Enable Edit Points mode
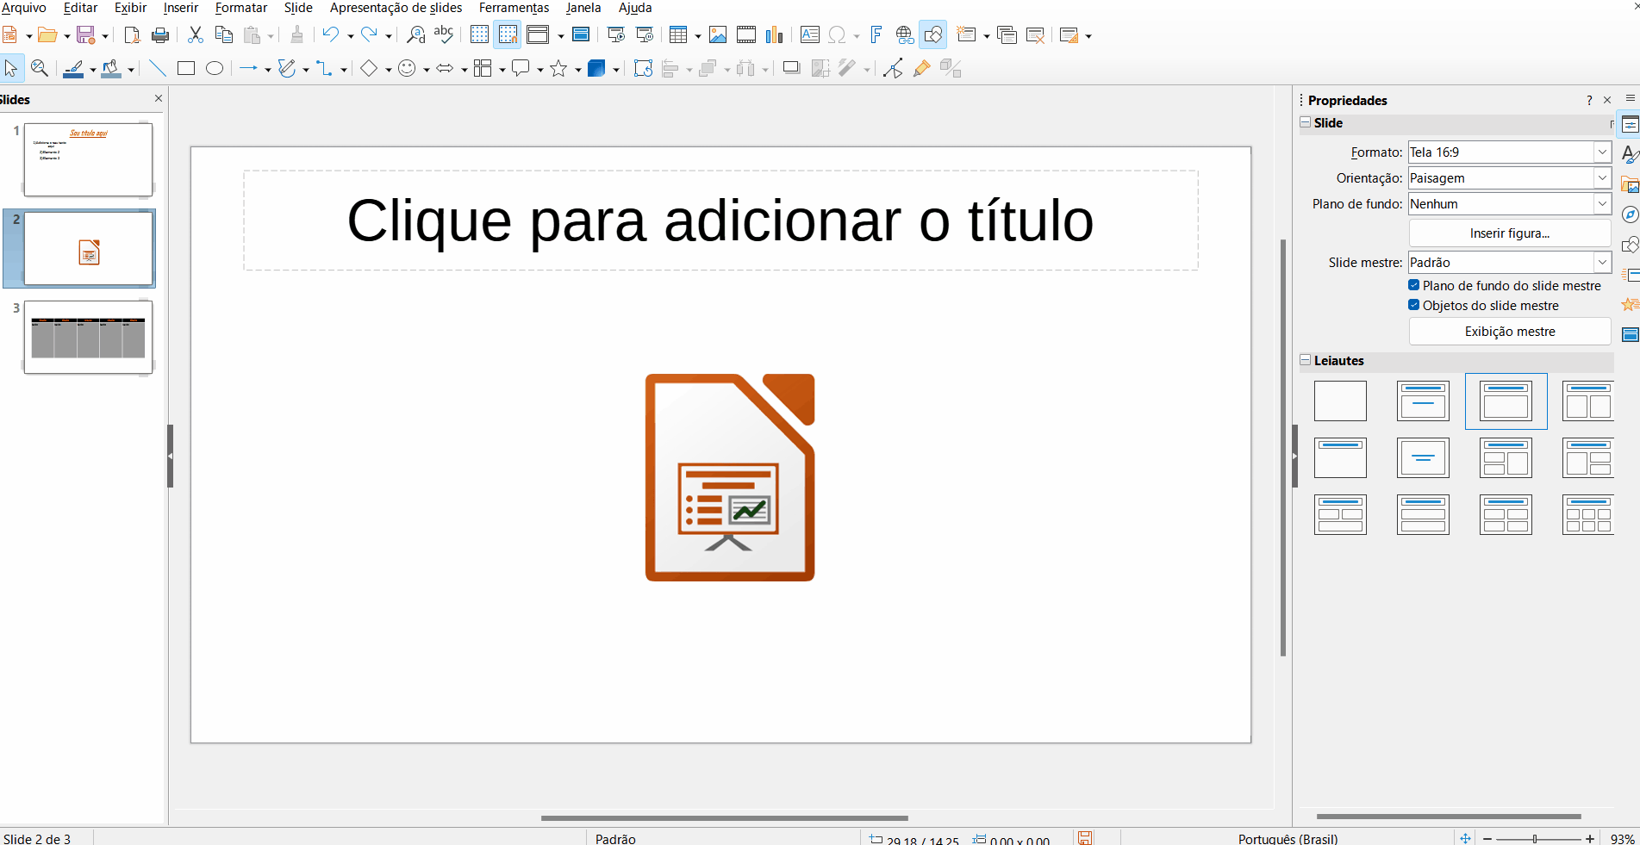1640x845 pixels. click(x=893, y=68)
